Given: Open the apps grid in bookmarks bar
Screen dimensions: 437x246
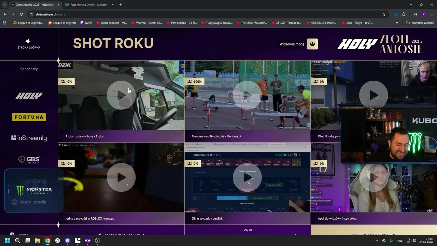Looking at the screenshot, I should (x=4, y=23).
